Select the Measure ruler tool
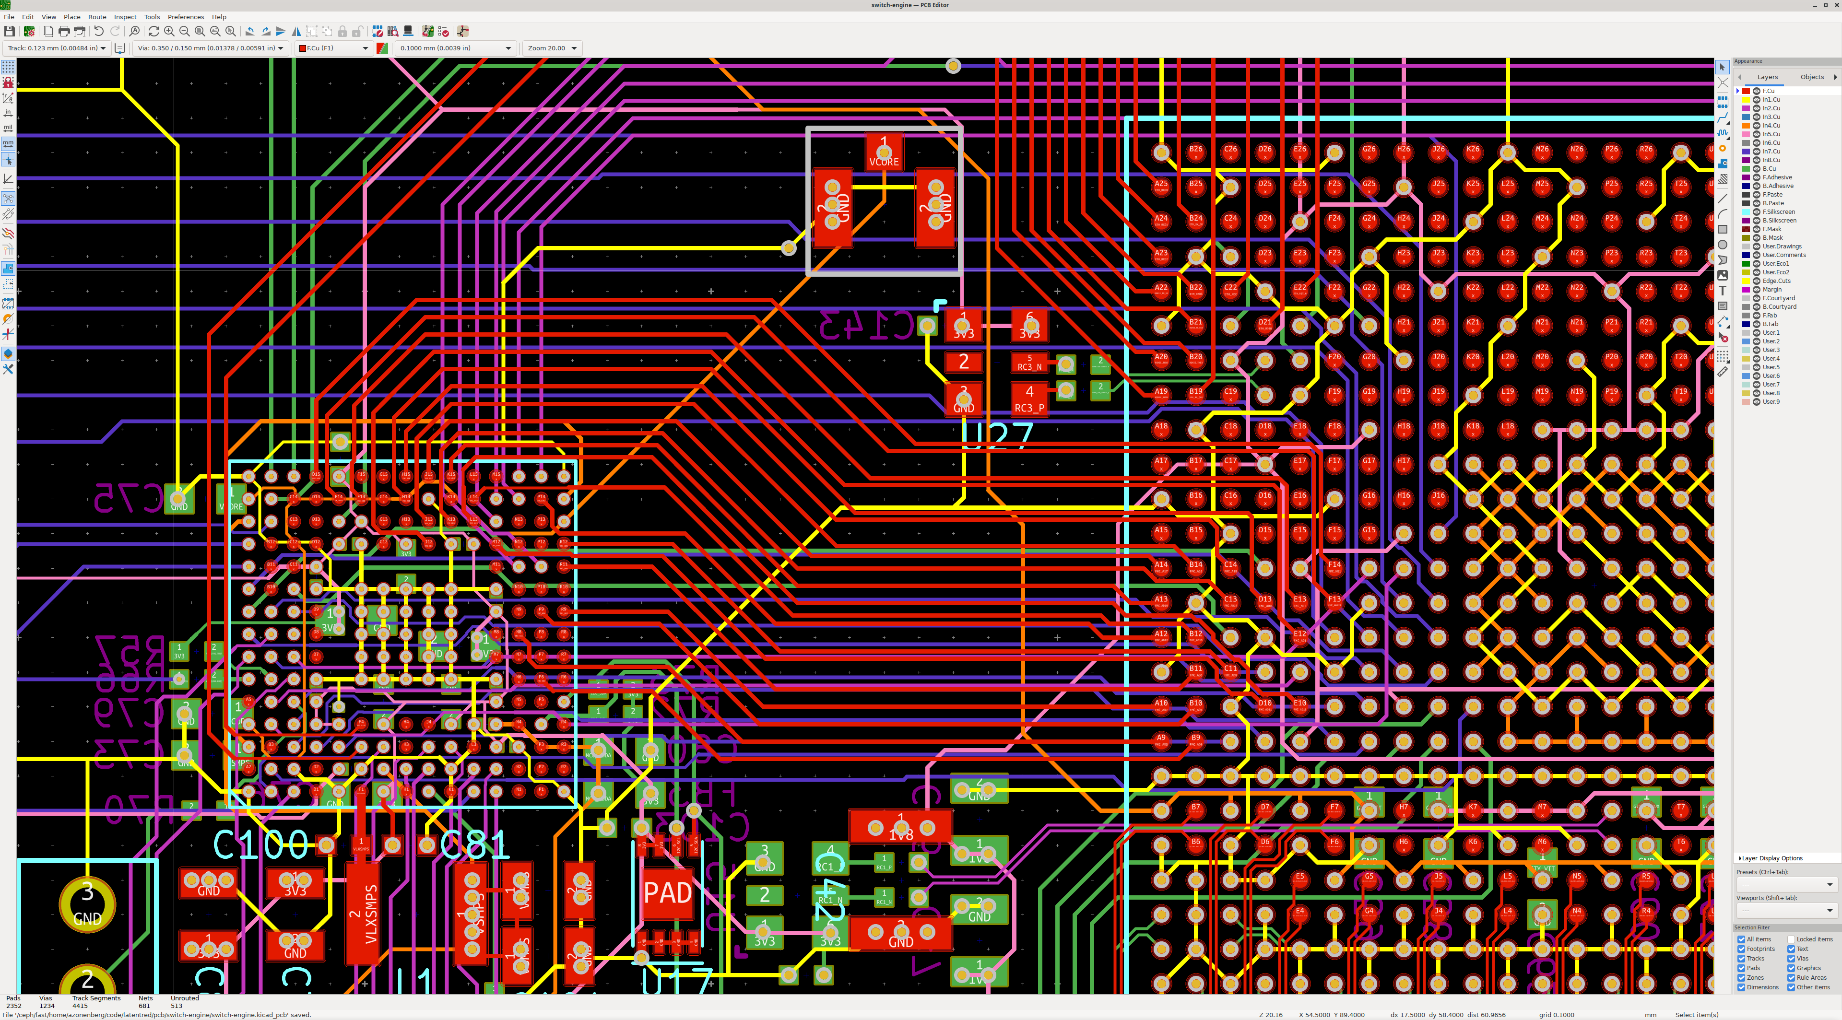The height and width of the screenshot is (1020, 1842). point(1723,372)
